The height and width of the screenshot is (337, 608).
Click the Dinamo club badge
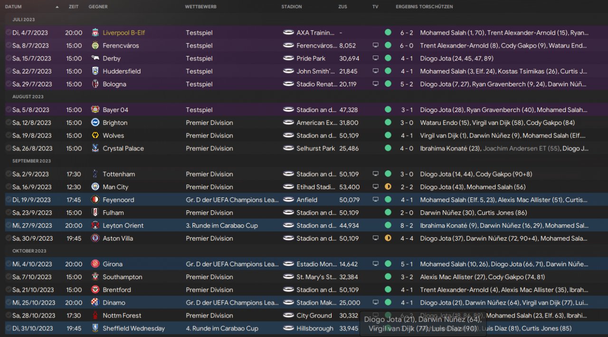coord(95,302)
